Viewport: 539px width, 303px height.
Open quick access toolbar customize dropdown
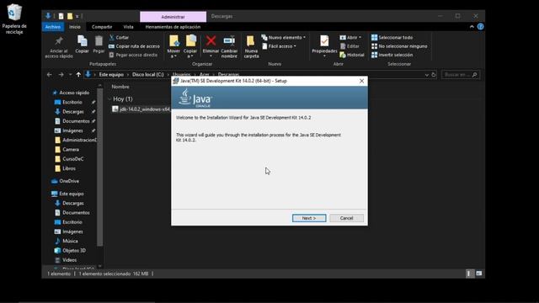click(x=77, y=16)
